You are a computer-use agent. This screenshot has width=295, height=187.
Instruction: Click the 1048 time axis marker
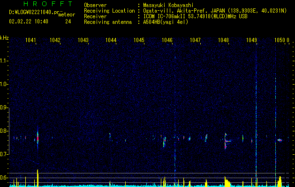pyautogui.click(x=224, y=40)
